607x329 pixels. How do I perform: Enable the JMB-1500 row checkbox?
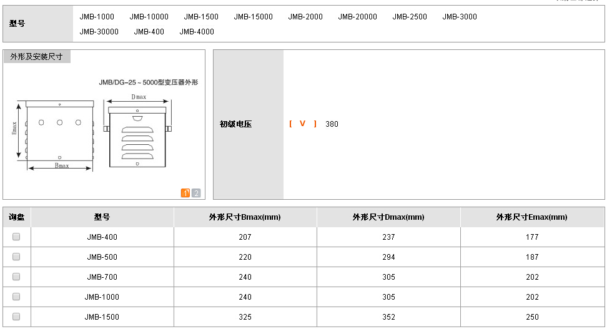16,317
